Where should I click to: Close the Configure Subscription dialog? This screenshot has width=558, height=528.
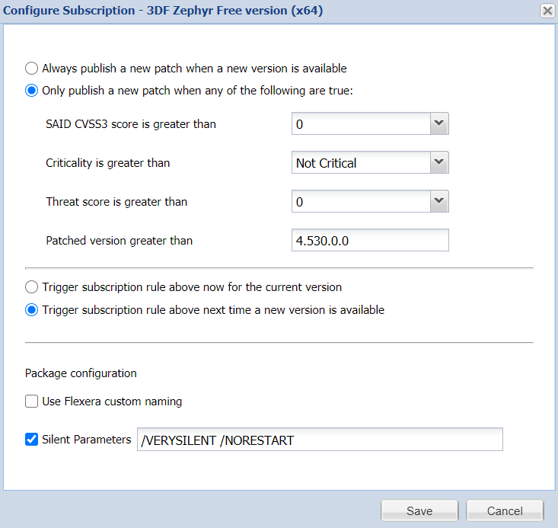(x=547, y=11)
